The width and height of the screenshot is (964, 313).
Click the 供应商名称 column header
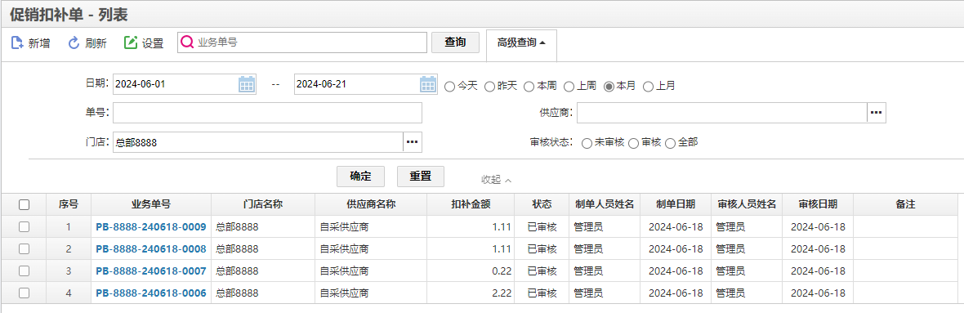[x=371, y=205]
